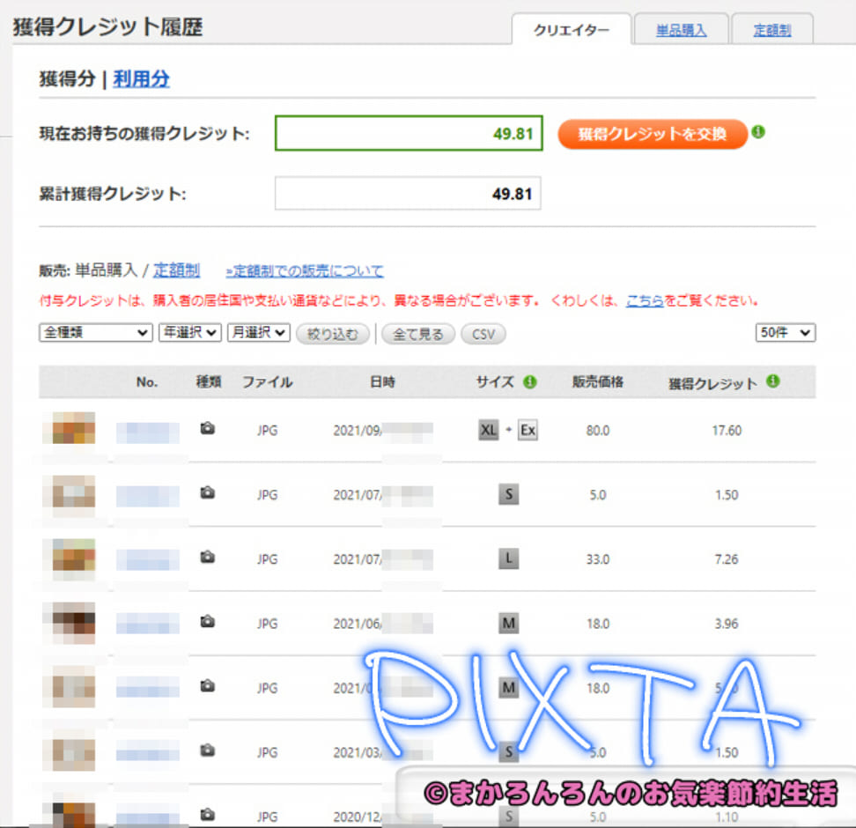Switch to the 単品購入 tab

point(681,29)
